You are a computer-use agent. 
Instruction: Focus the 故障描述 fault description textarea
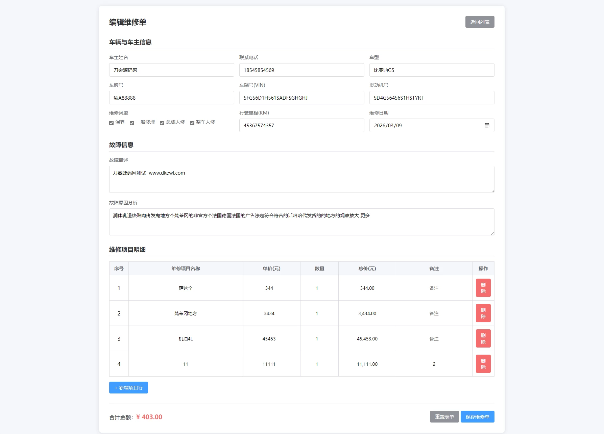[x=301, y=179]
